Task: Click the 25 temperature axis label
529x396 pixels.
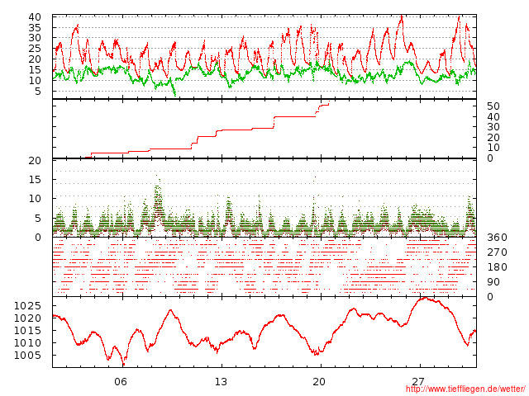Action: [x=35, y=49]
